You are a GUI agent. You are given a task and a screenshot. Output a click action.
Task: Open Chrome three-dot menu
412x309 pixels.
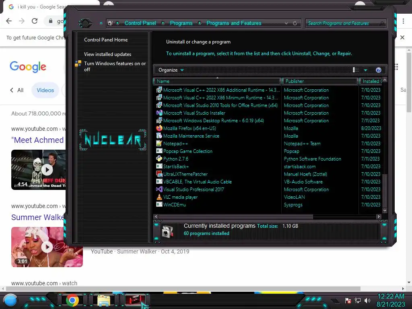403,21
